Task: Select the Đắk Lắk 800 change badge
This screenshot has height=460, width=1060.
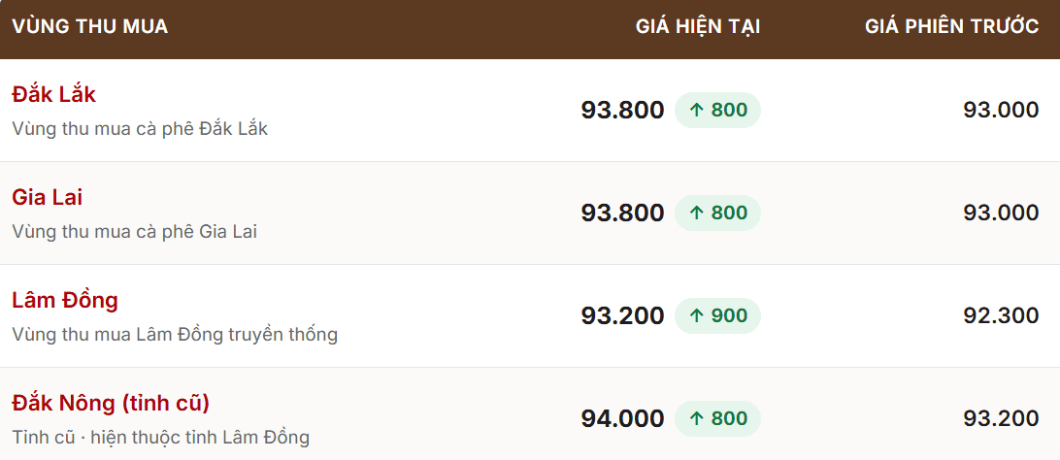Action: tap(718, 110)
